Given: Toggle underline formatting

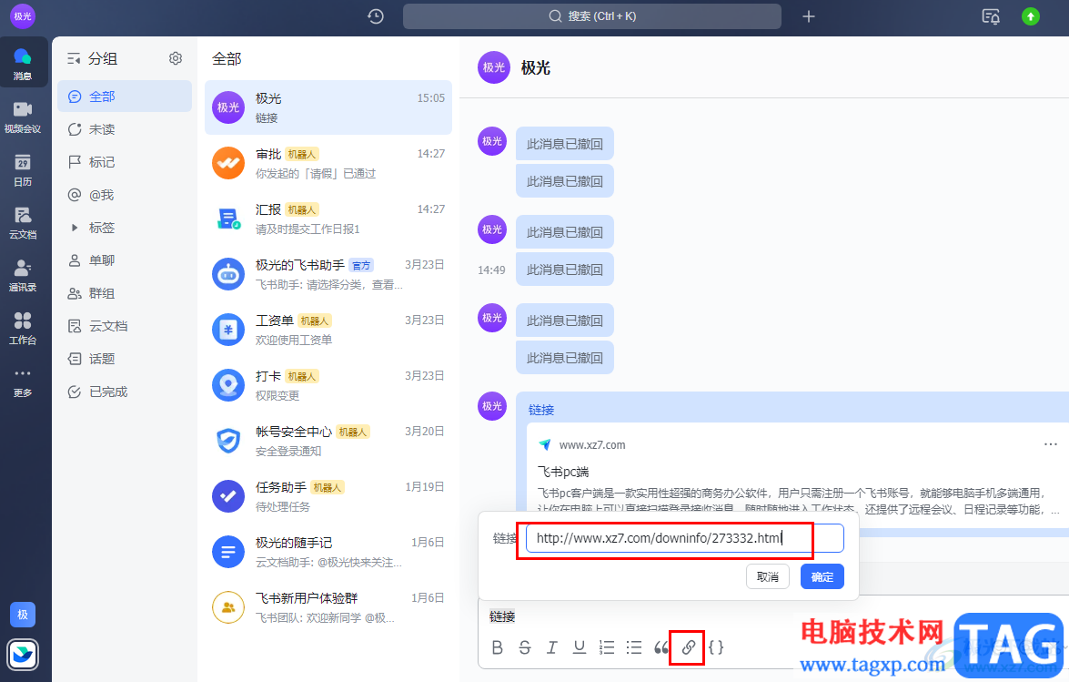Looking at the screenshot, I should [580, 647].
